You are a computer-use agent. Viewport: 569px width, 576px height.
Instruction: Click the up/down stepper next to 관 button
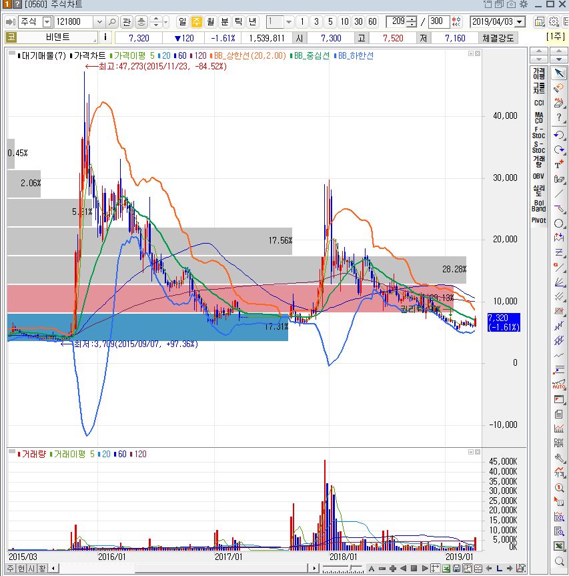[156, 22]
